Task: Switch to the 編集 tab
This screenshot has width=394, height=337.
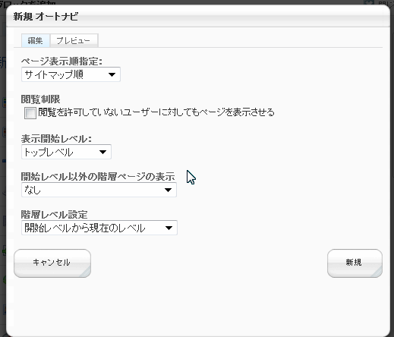Action: pyautogui.click(x=36, y=40)
